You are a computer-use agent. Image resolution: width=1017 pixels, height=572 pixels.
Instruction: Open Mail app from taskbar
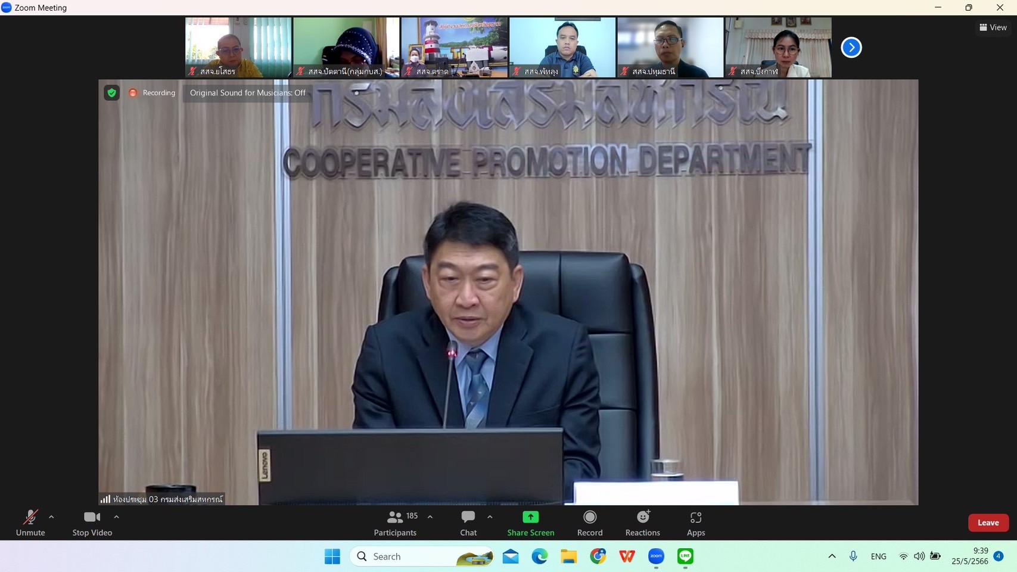pos(511,557)
